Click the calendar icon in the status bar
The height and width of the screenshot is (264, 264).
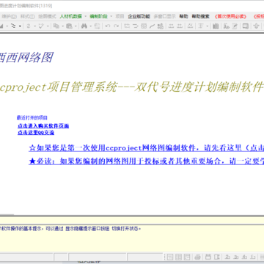(208, 257)
